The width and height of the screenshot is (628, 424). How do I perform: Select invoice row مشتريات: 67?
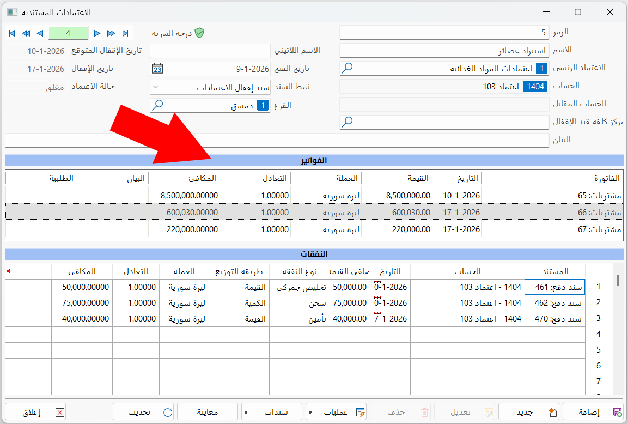[314, 229]
